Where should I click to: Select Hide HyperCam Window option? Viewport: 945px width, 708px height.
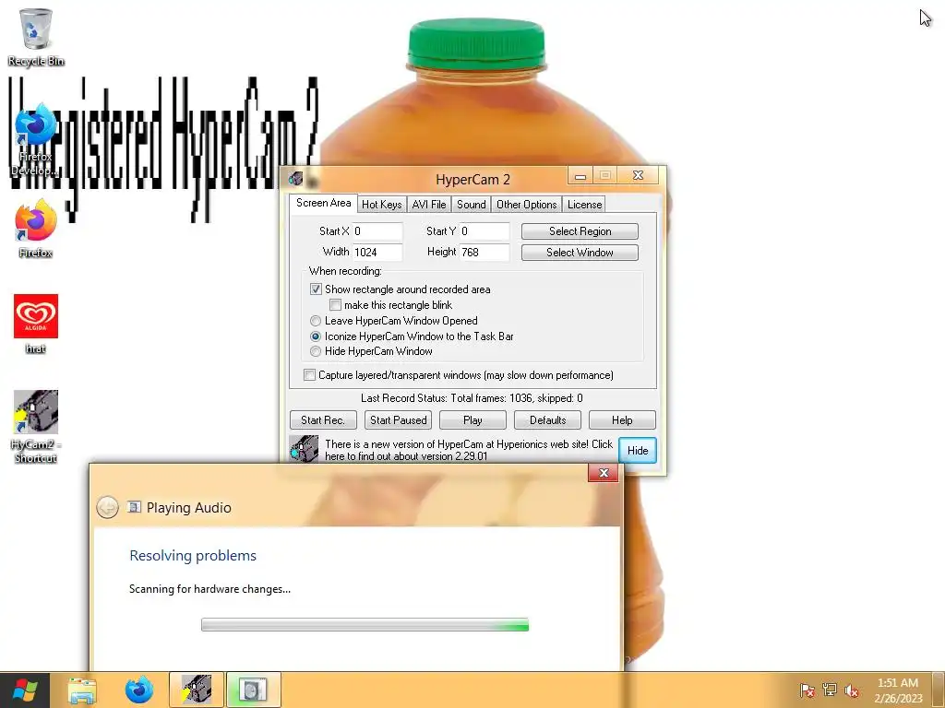(316, 351)
